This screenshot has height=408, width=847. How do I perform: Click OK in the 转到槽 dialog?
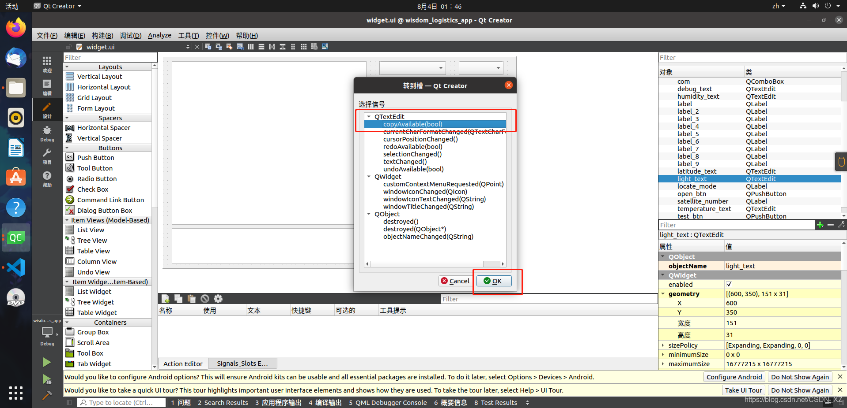click(x=494, y=281)
